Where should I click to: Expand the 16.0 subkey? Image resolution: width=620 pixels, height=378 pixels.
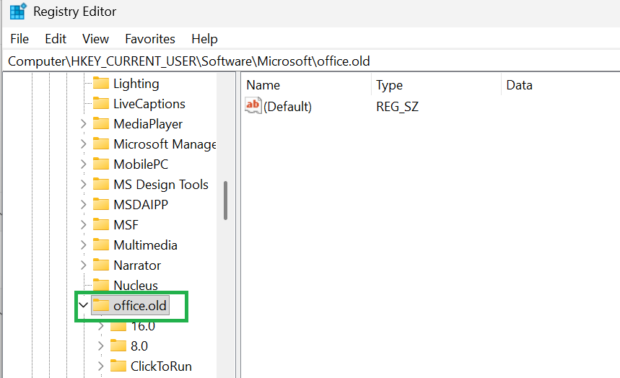point(100,326)
